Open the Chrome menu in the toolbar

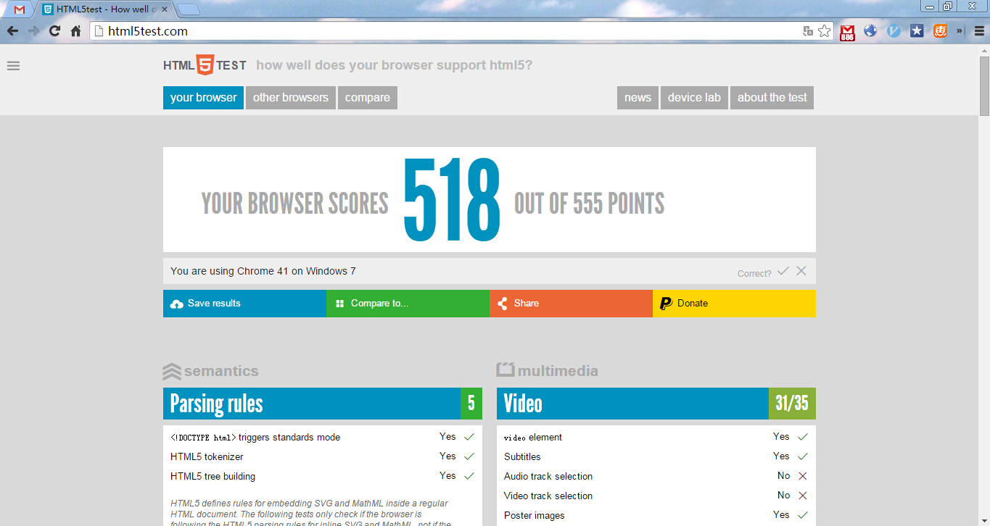pos(979,31)
